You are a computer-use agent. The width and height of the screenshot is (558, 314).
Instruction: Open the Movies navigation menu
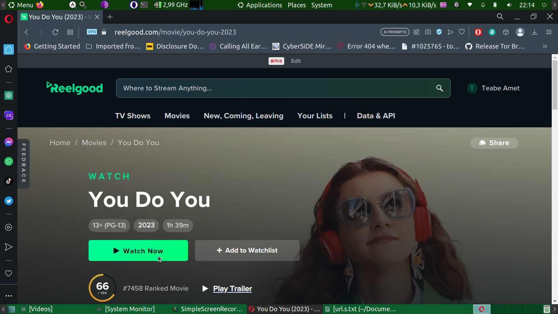pyautogui.click(x=177, y=116)
